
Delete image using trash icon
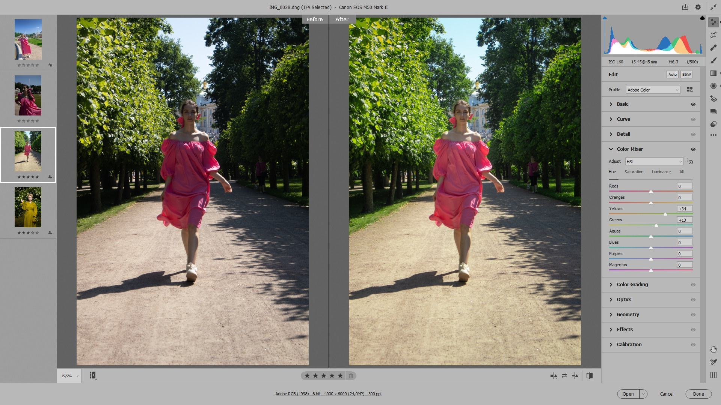(x=351, y=376)
